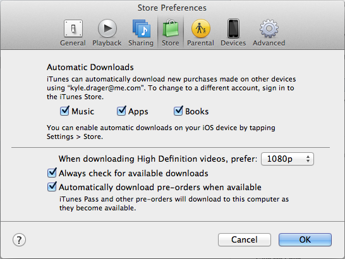Open the Advanced gear icon
The height and width of the screenshot is (259, 345).
(269, 28)
